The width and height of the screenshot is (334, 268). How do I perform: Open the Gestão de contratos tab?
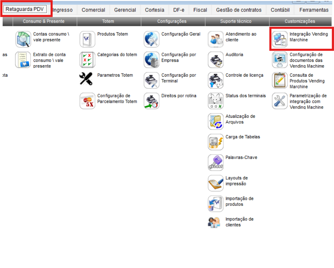[x=239, y=10]
